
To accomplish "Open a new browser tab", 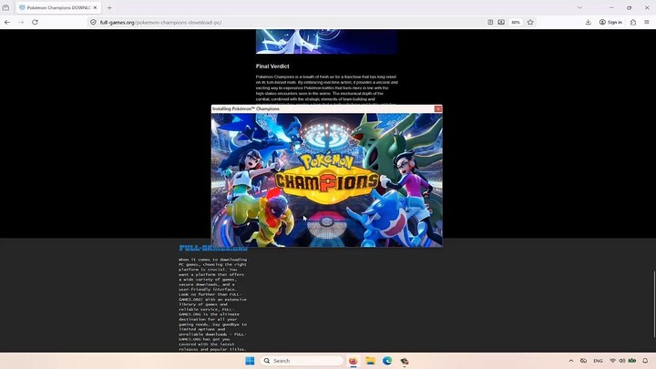I will tap(109, 7).
